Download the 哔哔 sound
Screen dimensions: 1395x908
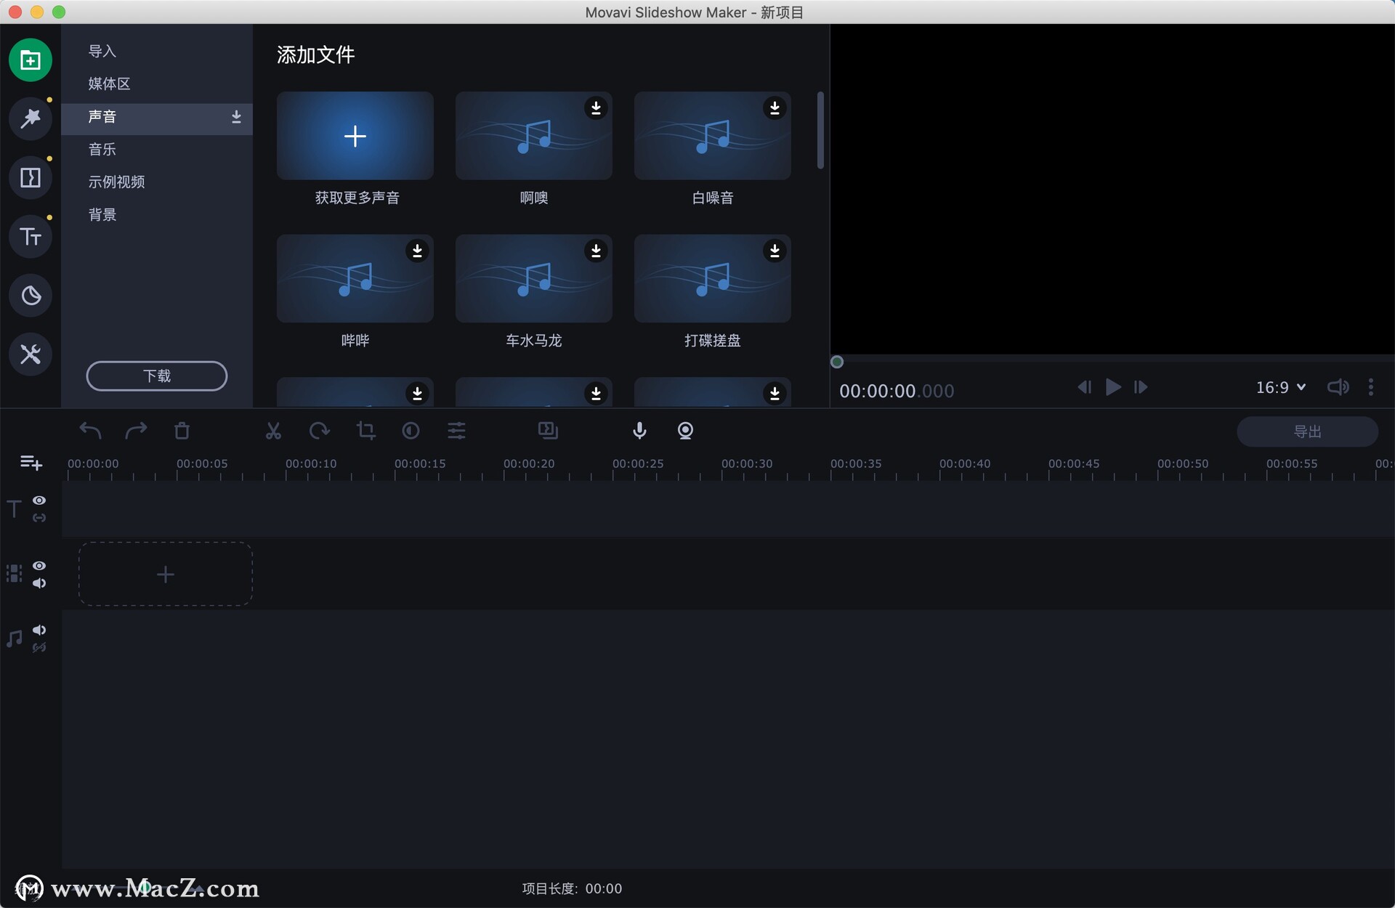pos(417,251)
